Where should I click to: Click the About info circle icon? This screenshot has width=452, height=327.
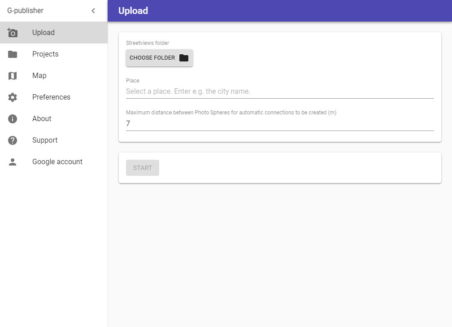pyautogui.click(x=13, y=119)
